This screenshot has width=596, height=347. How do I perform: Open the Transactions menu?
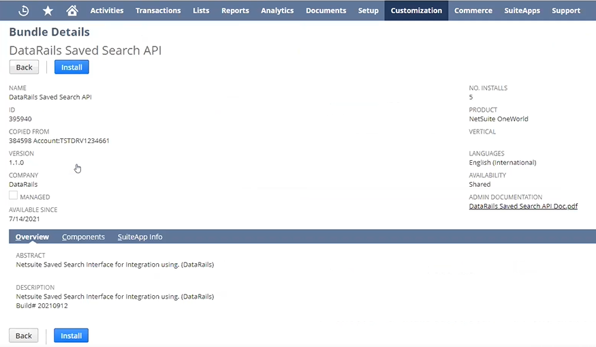point(158,11)
